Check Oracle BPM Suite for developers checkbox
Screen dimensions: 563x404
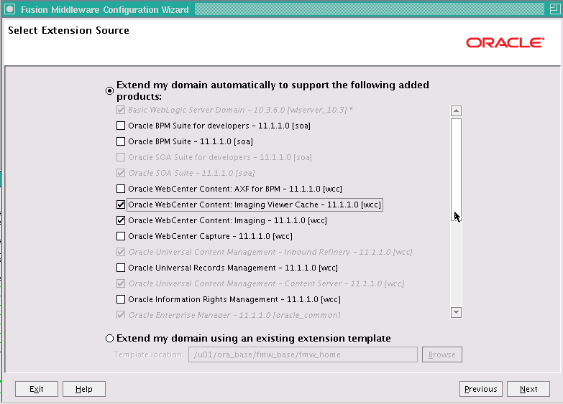tap(121, 126)
